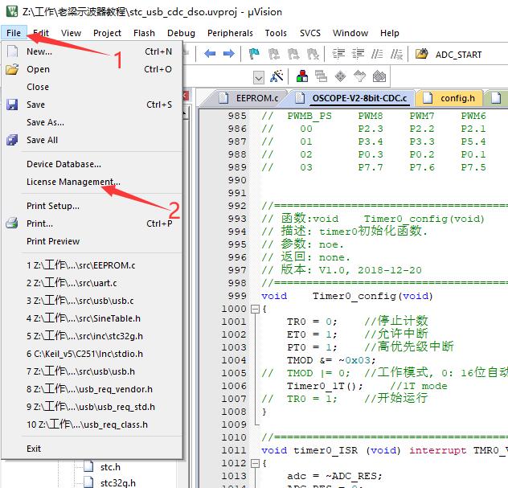Viewport: 508px width, 488px height.
Task: Collapse the code fold at line 1000
Action: (x=256, y=309)
